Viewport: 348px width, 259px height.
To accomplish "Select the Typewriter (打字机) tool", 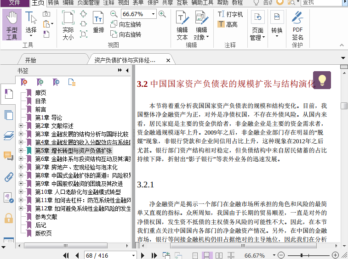I will click(x=230, y=14).
